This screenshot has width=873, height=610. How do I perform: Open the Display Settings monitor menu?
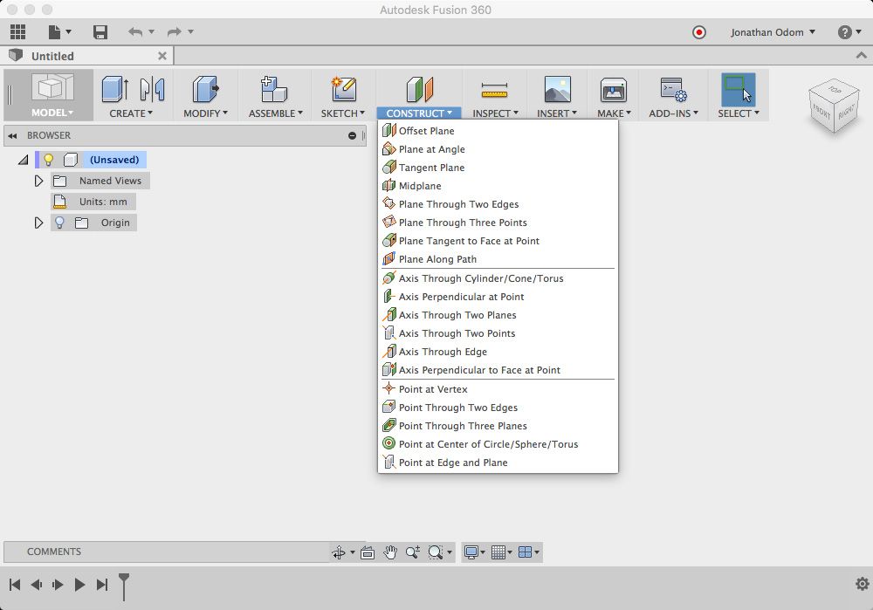(x=474, y=552)
